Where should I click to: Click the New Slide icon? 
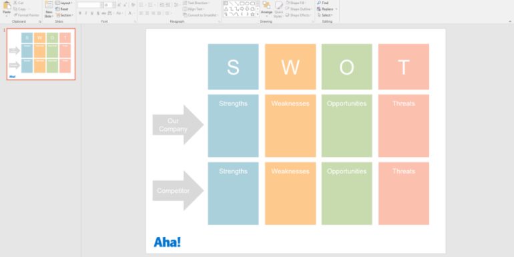(x=49, y=5)
